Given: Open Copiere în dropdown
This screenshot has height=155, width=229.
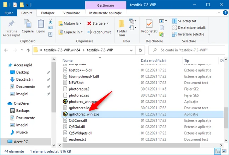Looking at the screenshot, I should [71, 32].
